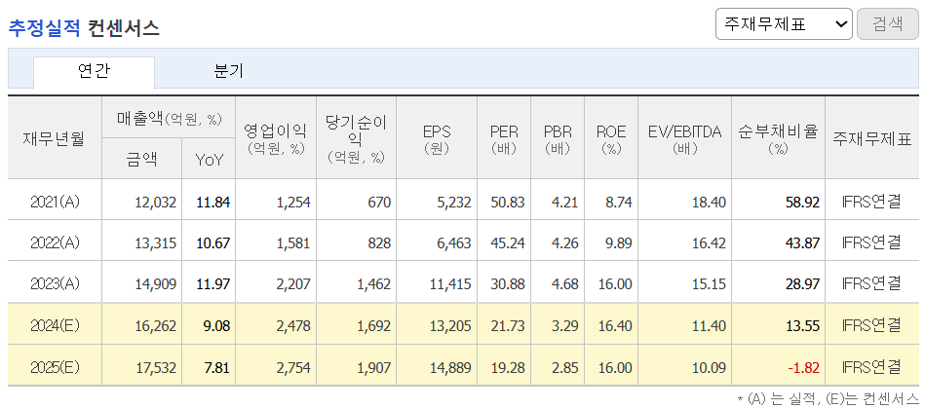Click YoY value 10.67

pos(213,242)
